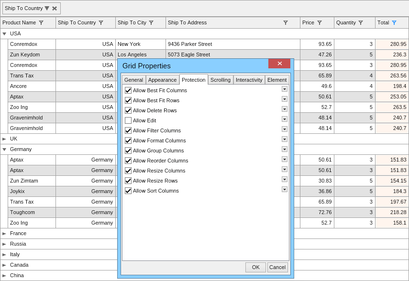Close the Grid Properties dialog
This screenshot has height=281, width=409.
coord(279,64)
